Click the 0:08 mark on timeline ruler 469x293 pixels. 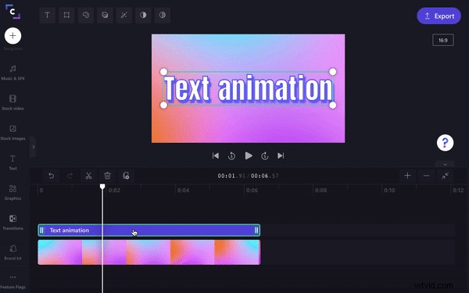coord(320,191)
